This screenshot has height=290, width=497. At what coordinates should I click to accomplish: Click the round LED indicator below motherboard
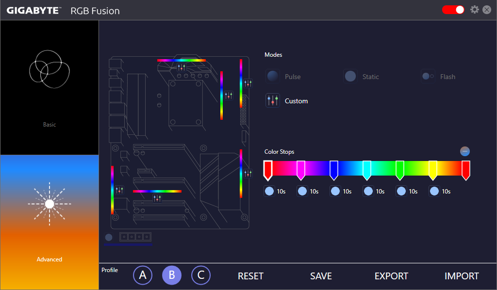pyautogui.click(x=109, y=237)
